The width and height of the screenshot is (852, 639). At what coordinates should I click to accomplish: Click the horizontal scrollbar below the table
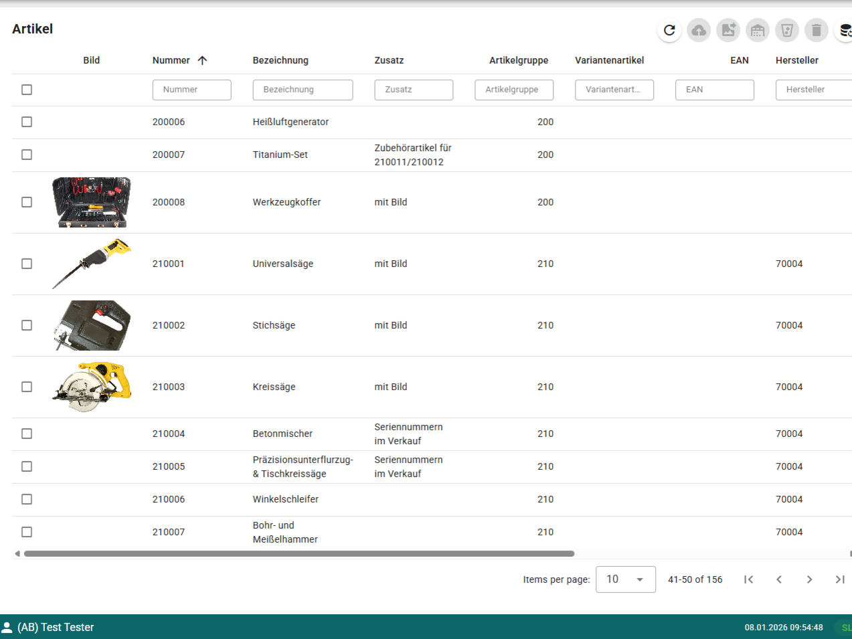point(299,553)
